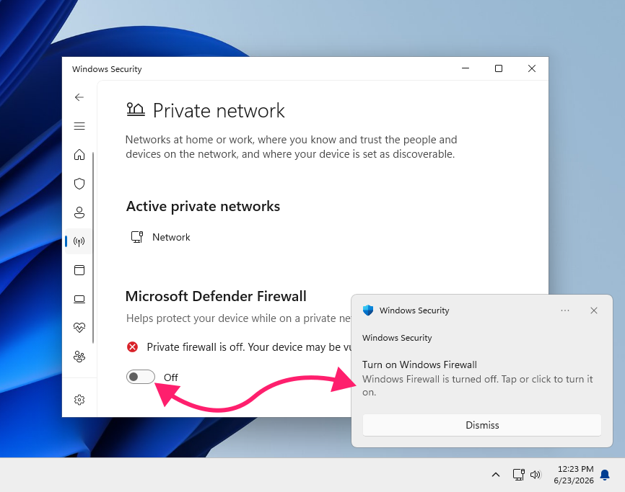Show hidden icons chevron in system tray
The height and width of the screenshot is (492, 625).
coord(496,475)
